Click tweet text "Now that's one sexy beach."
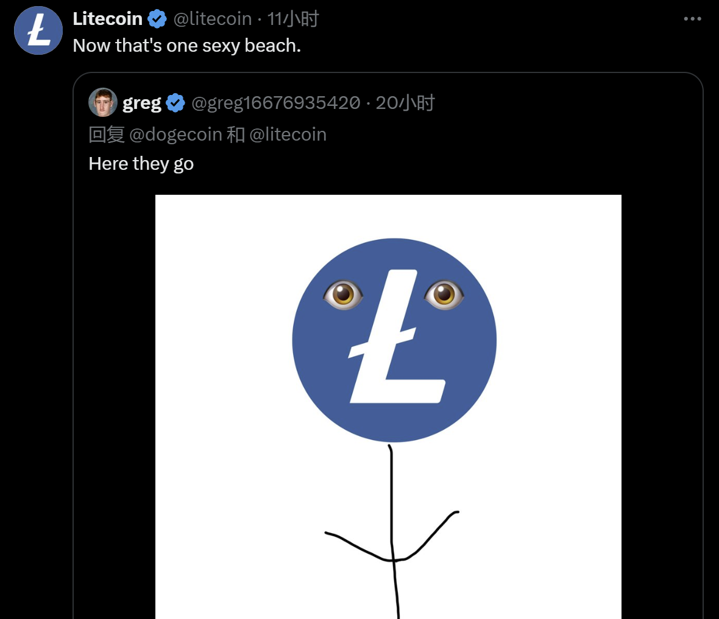The height and width of the screenshot is (619, 719). pos(186,46)
